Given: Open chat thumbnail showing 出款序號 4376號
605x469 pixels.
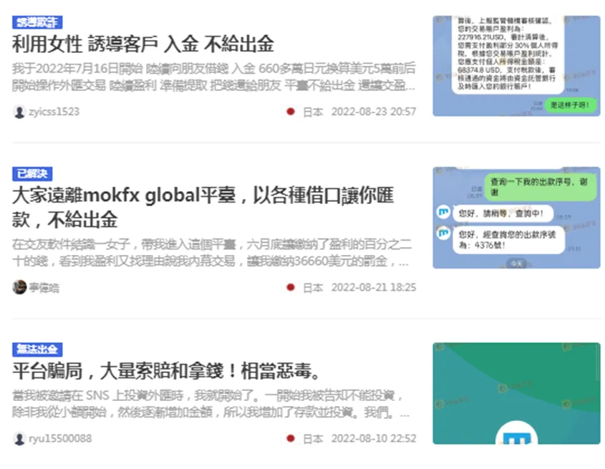Looking at the screenshot, I should [x=516, y=218].
